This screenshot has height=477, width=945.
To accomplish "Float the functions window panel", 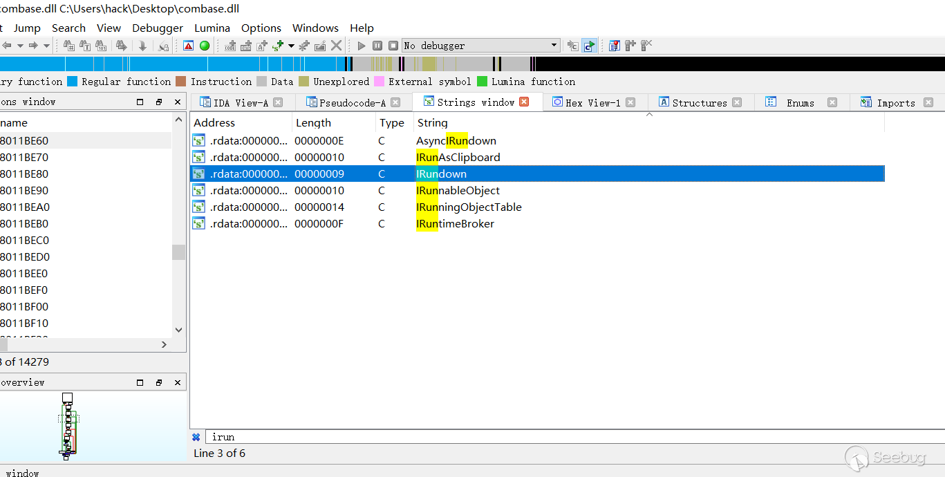I will 159,102.
